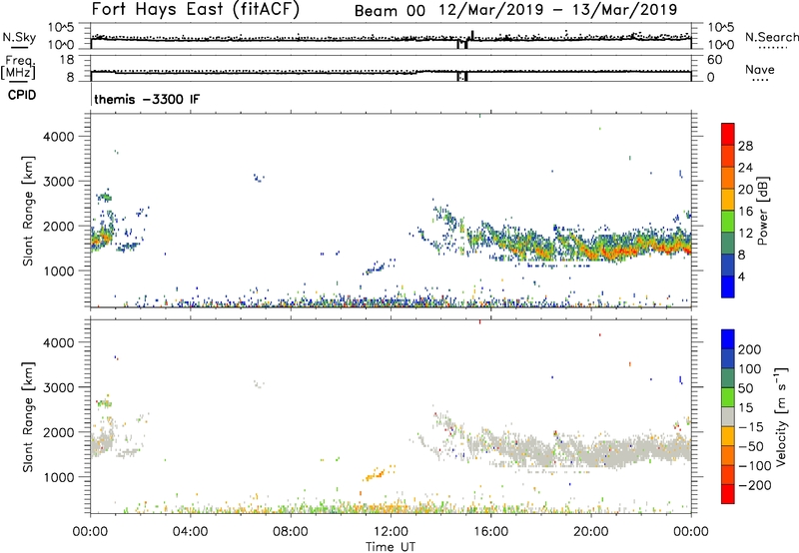Viewport: 799px width, 553px height.
Task: Select the "Beam 00" label
Action: tap(390, 11)
